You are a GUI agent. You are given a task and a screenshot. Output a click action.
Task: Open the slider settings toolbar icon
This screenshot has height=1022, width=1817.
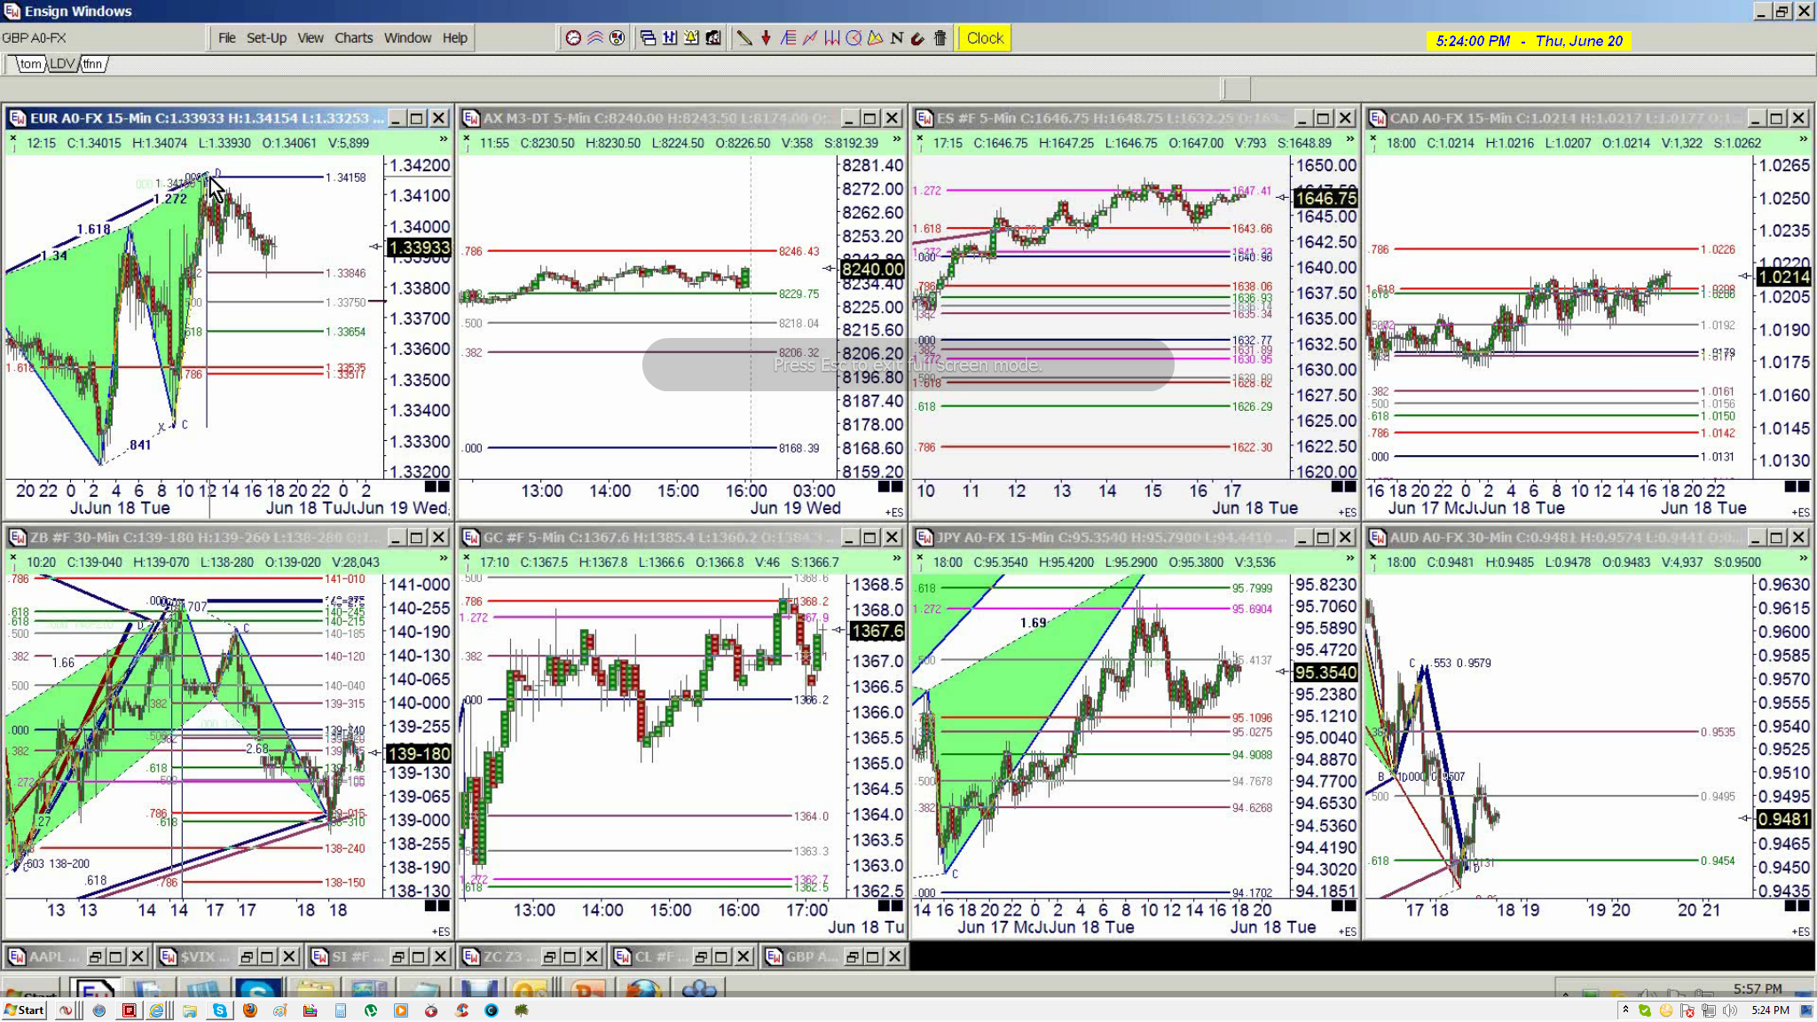(670, 38)
